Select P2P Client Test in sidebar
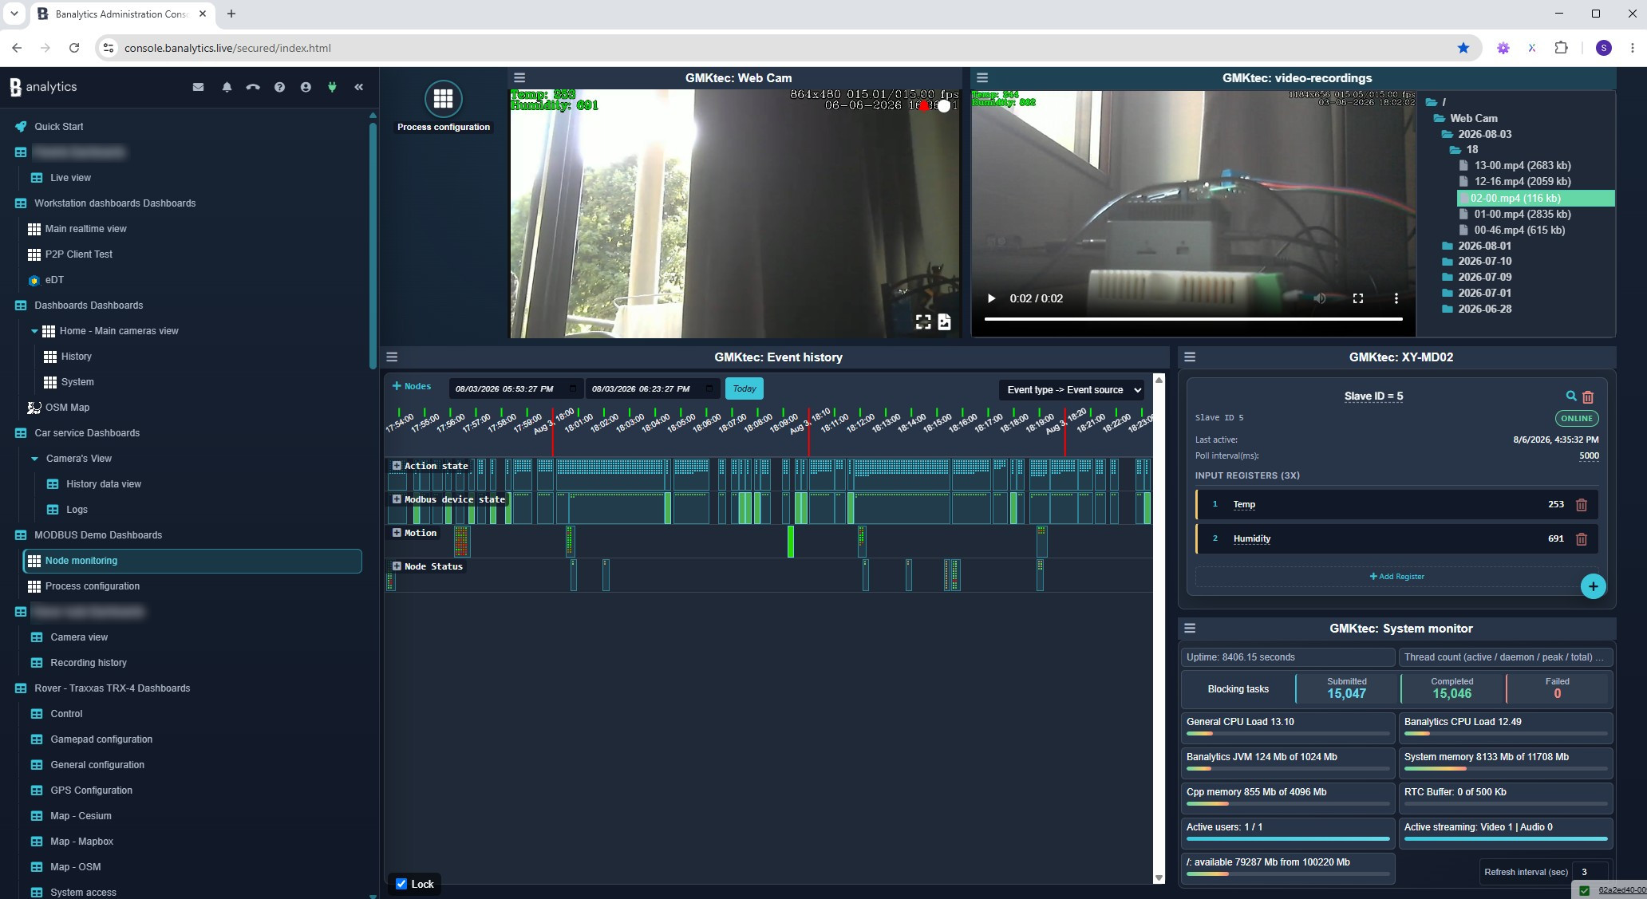 coord(78,254)
